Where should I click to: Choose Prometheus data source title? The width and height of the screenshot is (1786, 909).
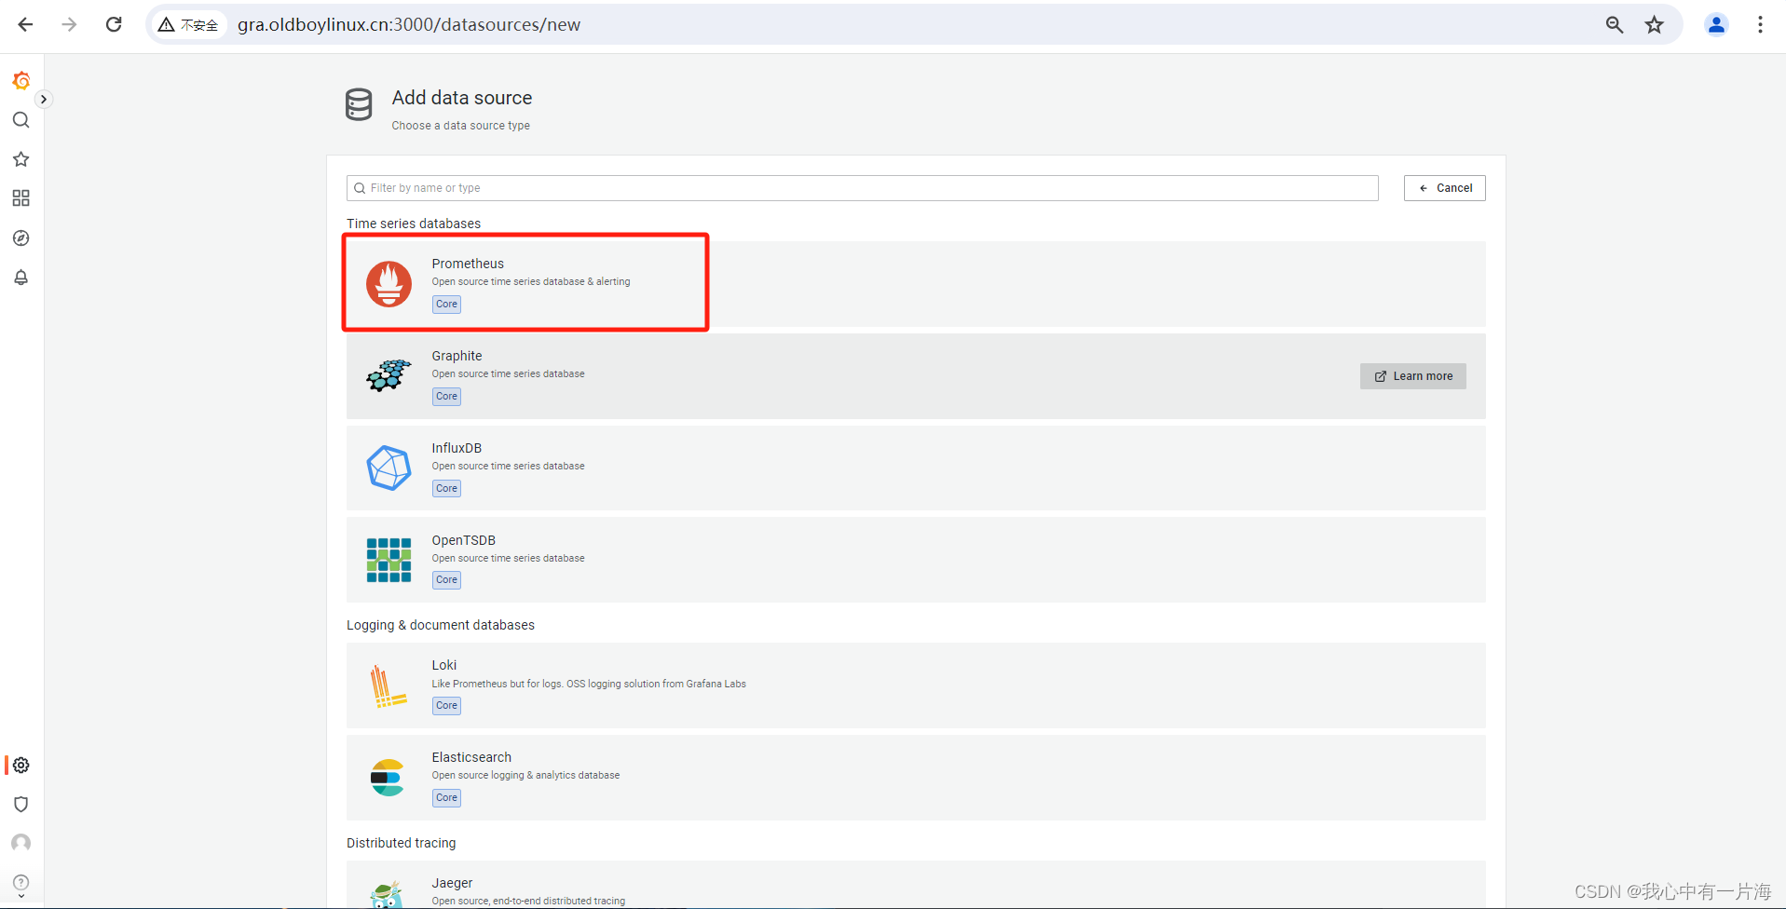[468, 264]
